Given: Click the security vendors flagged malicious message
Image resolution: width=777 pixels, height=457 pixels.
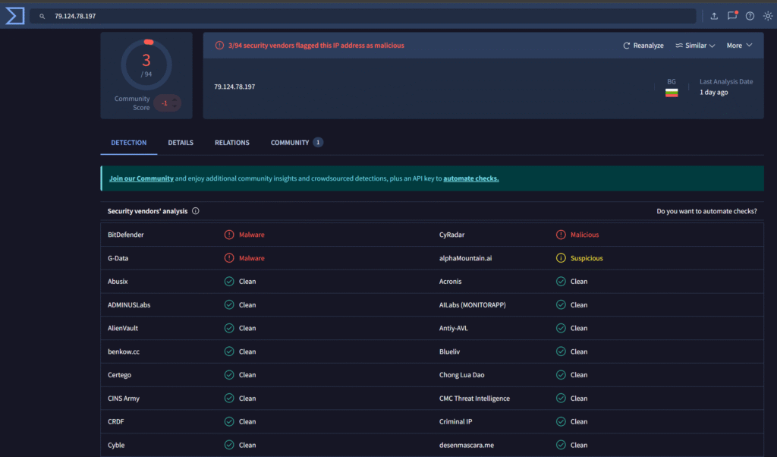Looking at the screenshot, I should (316, 46).
